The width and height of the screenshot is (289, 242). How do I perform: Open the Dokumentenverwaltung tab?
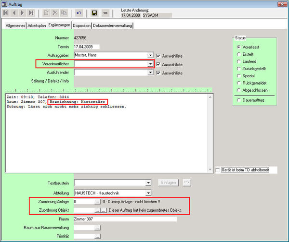pyautogui.click(x=112, y=25)
